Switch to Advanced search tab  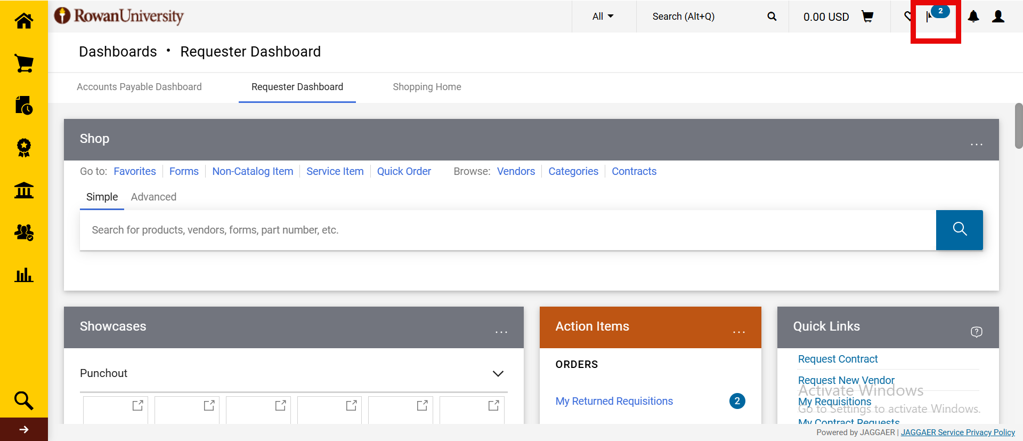[x=153, y=197]
